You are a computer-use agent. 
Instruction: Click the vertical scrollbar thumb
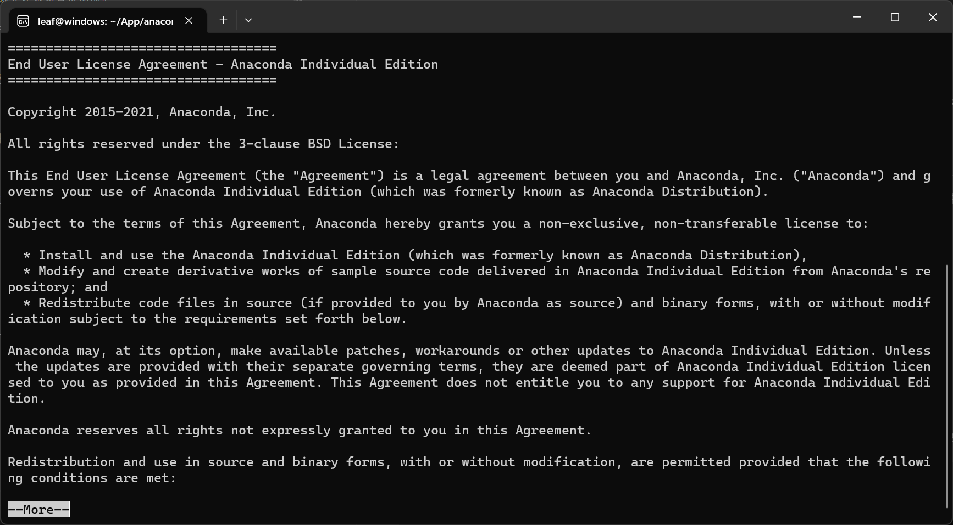coord(948,387)
